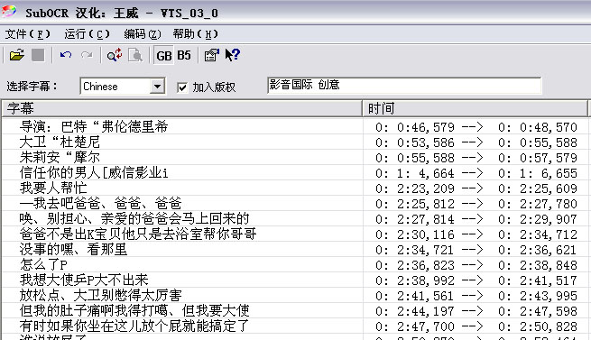591x340 pixels.
Task: Click time cell 0: 0:53,586 --> 0: 0:55,588
Action: click(476, 142)
